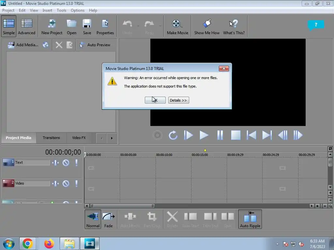Viewport: 334px width, 250px height.
Task: Click Media Properties icon next to X
Action: click(x=70, y=45)
